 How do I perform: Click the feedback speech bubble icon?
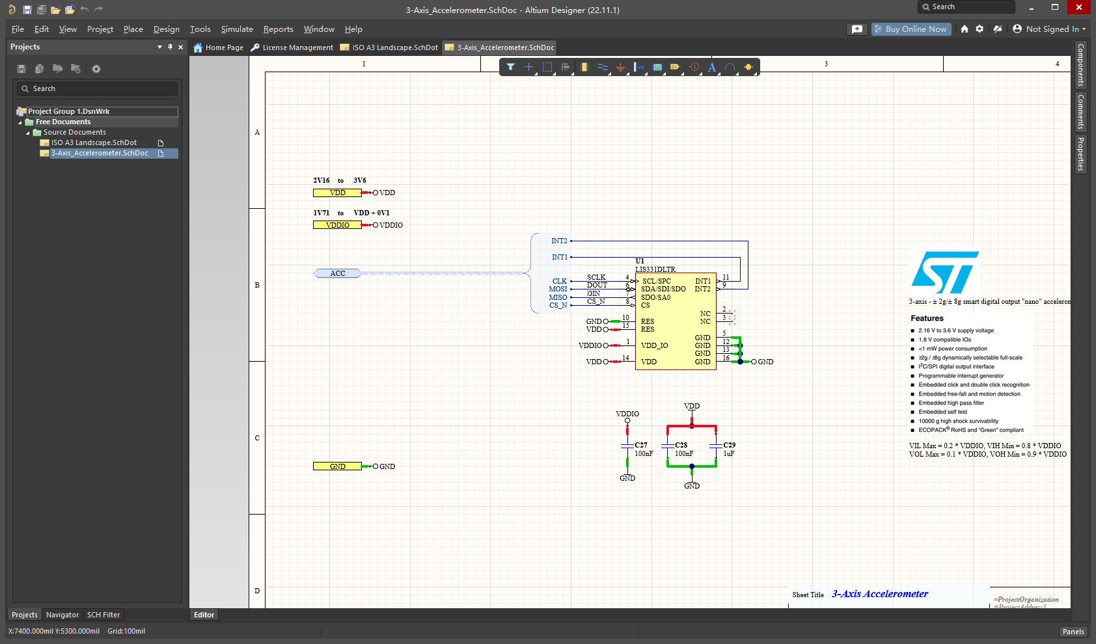click(857, 29)
